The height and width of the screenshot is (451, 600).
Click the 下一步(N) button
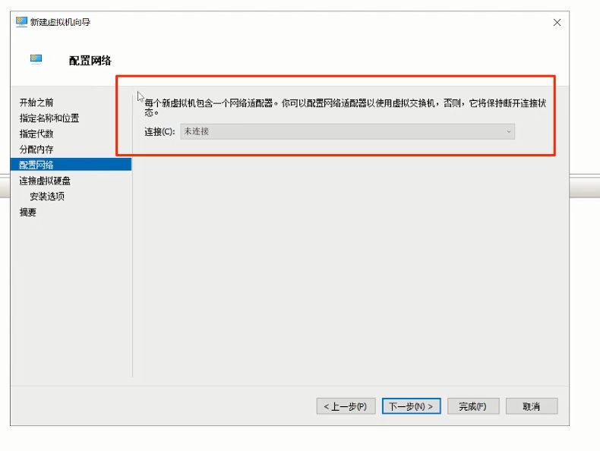point(412,406)
